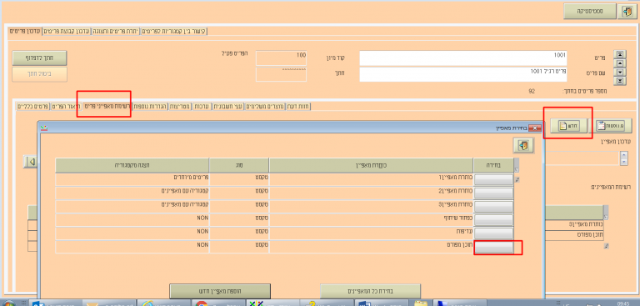Click the כותרת מאפיין2 title cell
The image size is (640, 306).
371,193
